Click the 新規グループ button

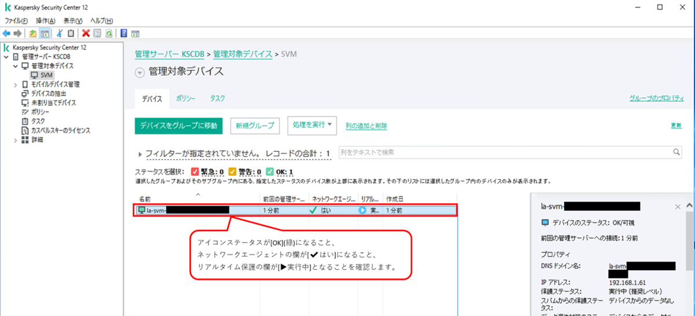tap(255, 125)
